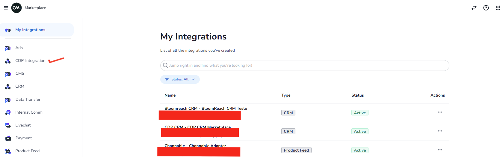Open the Internal Comm category

click(29, 112)
